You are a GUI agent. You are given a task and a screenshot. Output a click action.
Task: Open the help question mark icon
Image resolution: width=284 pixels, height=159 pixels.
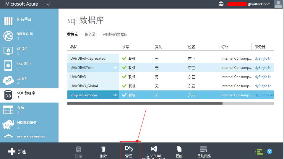269,151
